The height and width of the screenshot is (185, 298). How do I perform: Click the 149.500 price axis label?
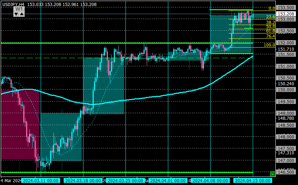[286, 102]
